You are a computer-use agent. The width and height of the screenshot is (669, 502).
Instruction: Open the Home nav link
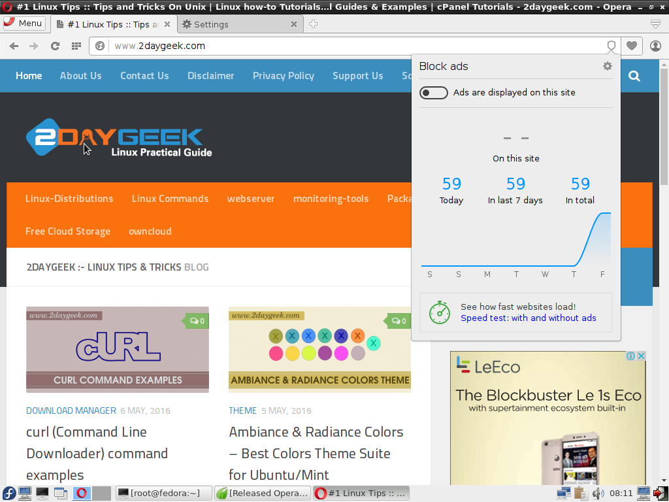[29, 76]
